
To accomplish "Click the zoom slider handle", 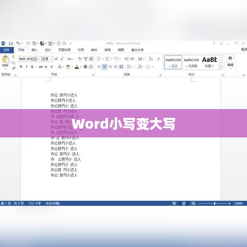I will (x=215, y=203).
